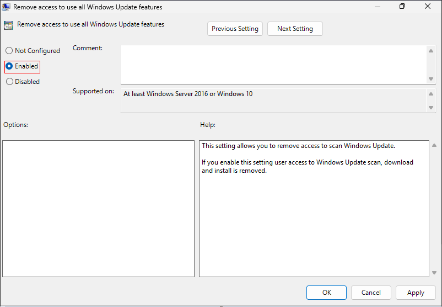This screenshot has width=442, height=307.
Task: Choose the Disabled radio button
Action: (x=9, y=82)
